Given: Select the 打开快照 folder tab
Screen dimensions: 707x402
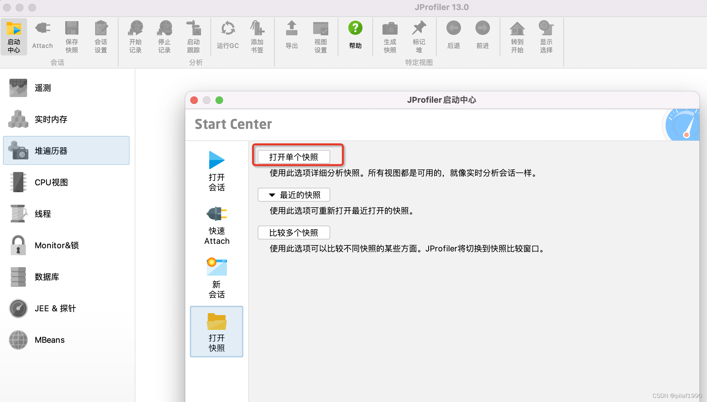Looking at the screenshot, I should pos(217,331).
